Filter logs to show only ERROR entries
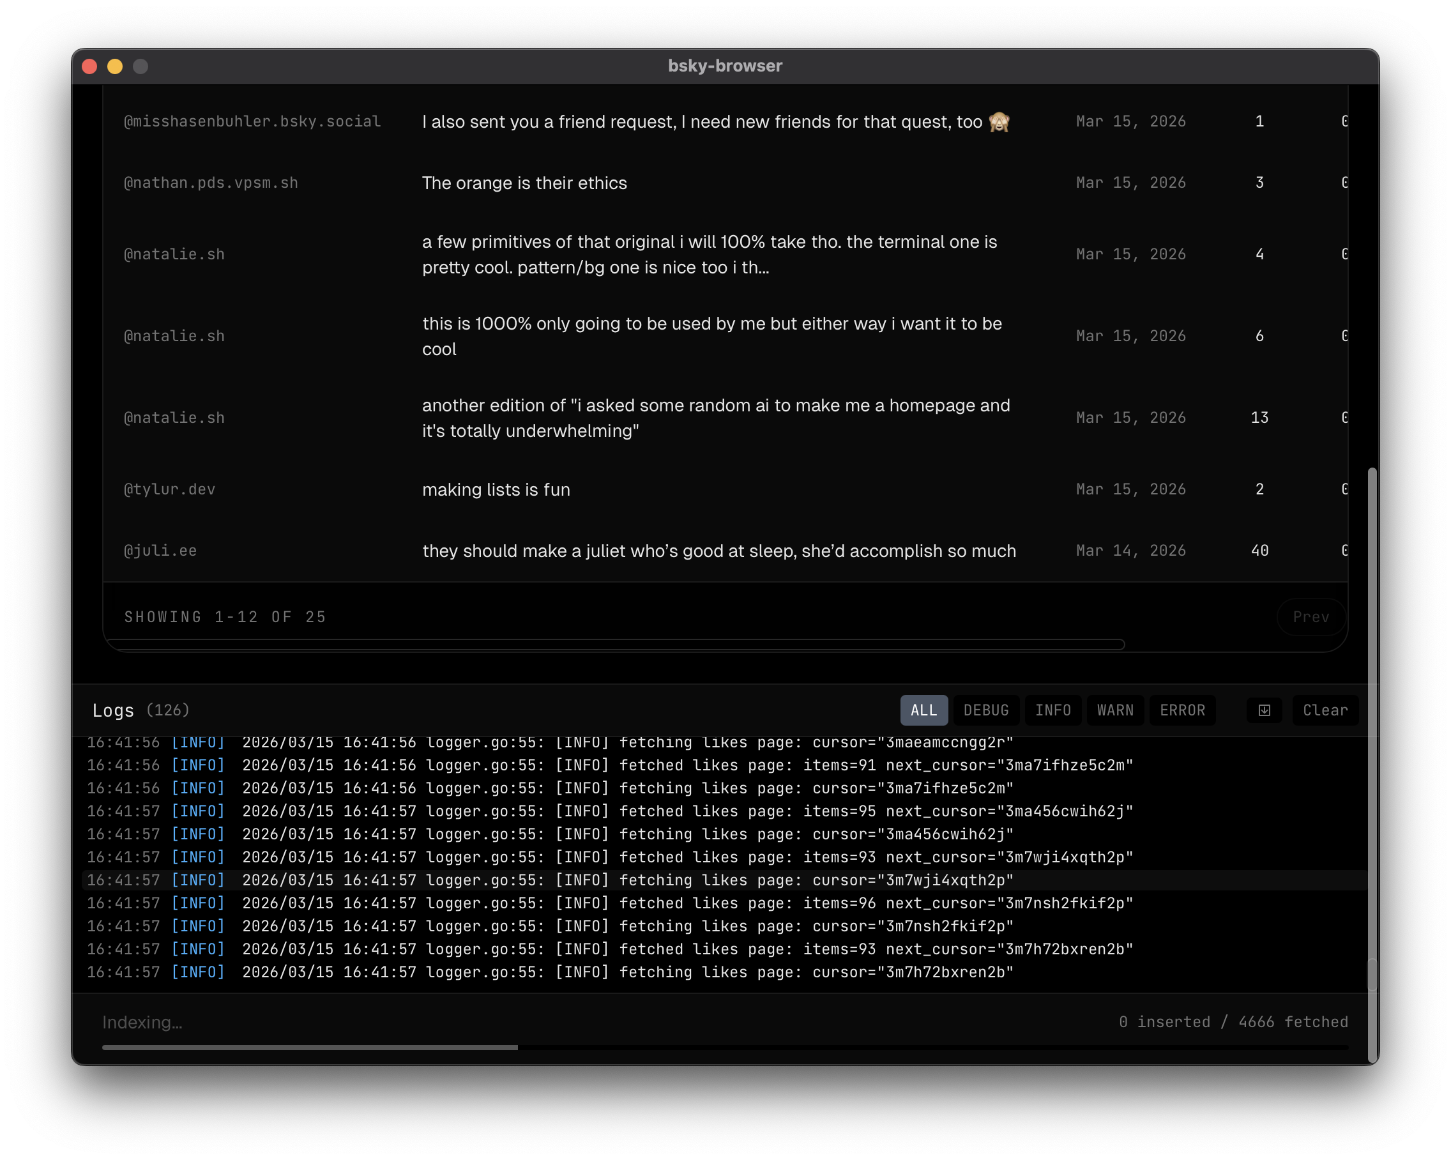 point(1183,710)
